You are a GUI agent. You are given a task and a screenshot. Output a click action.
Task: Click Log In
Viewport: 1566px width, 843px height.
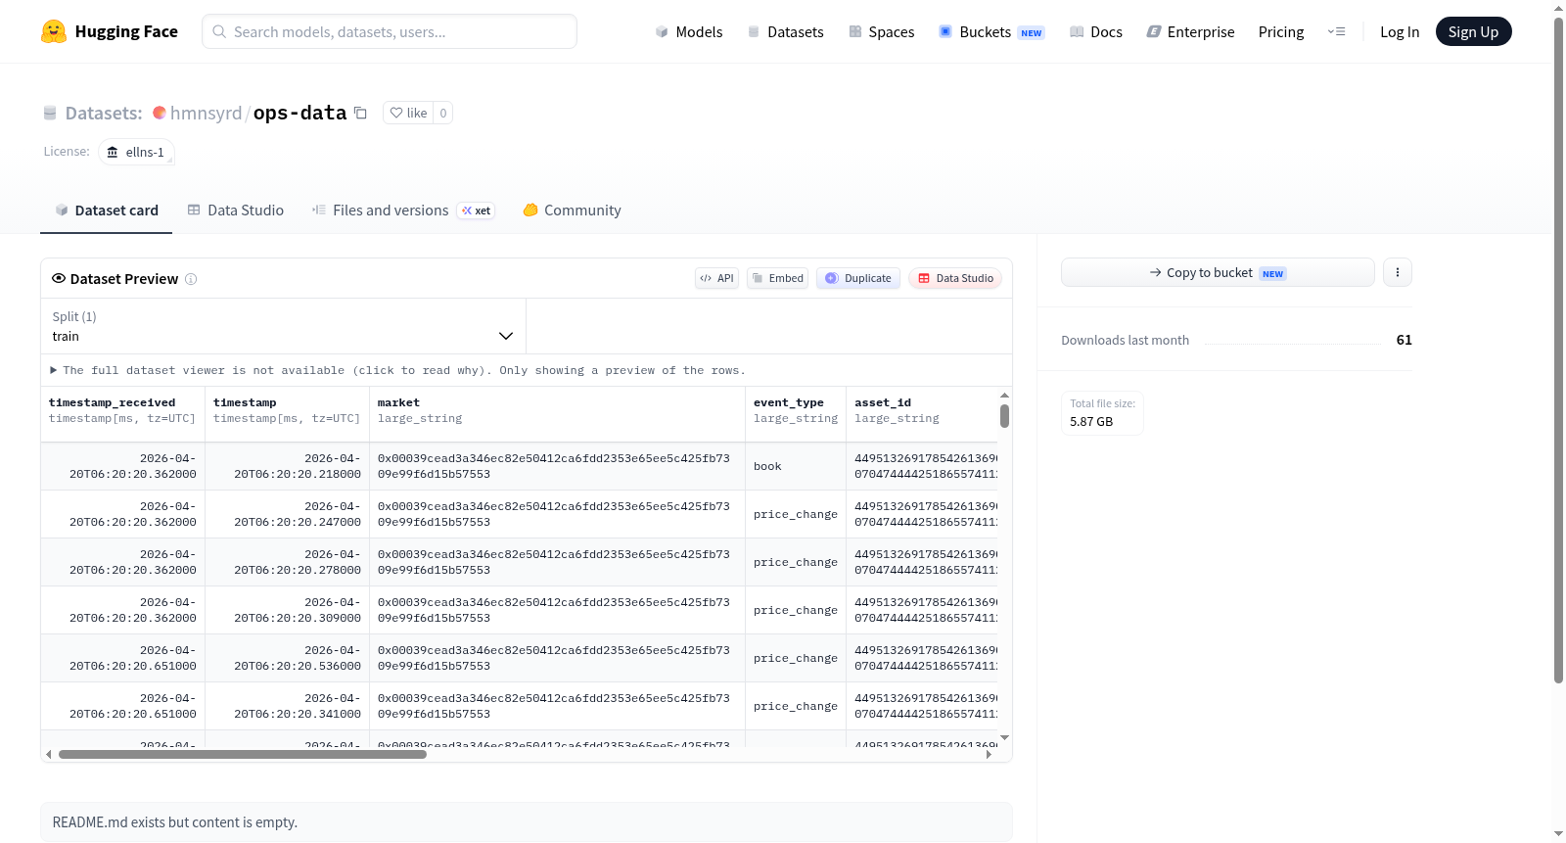tap(1400, 31)
